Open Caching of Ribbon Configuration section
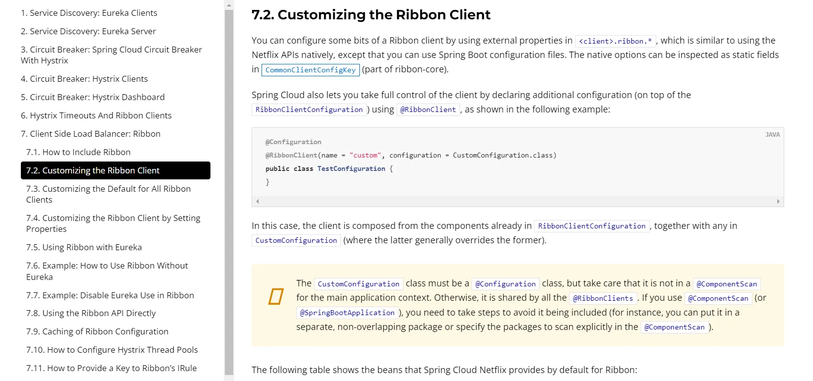 pyautogui.click(x=97, y=331)
